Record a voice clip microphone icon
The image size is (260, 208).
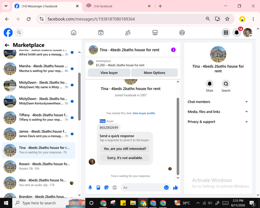(x=90, y=187)
